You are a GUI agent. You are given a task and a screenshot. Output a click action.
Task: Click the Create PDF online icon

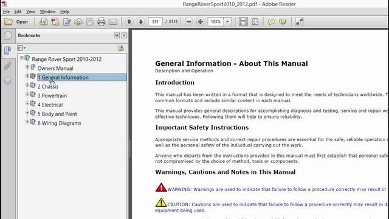43,22
